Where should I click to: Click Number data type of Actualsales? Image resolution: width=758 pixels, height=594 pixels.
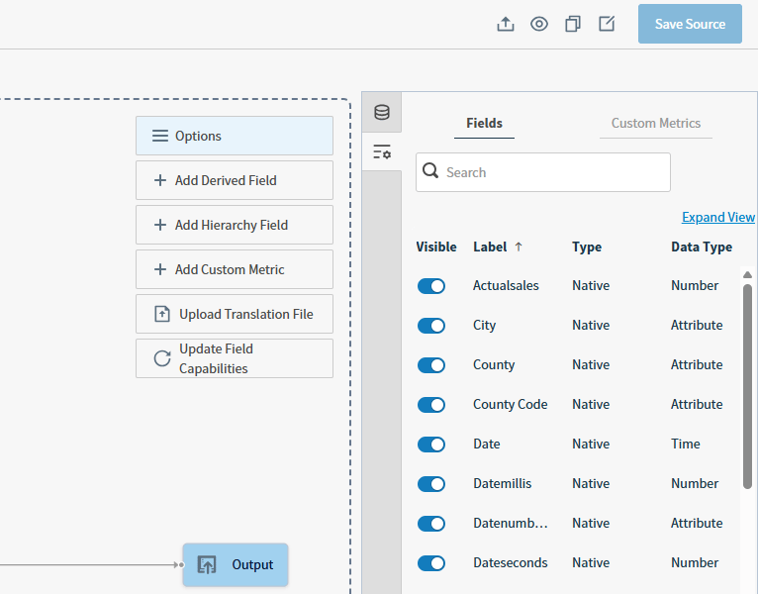pyautogui.click(x=695, y=285)
